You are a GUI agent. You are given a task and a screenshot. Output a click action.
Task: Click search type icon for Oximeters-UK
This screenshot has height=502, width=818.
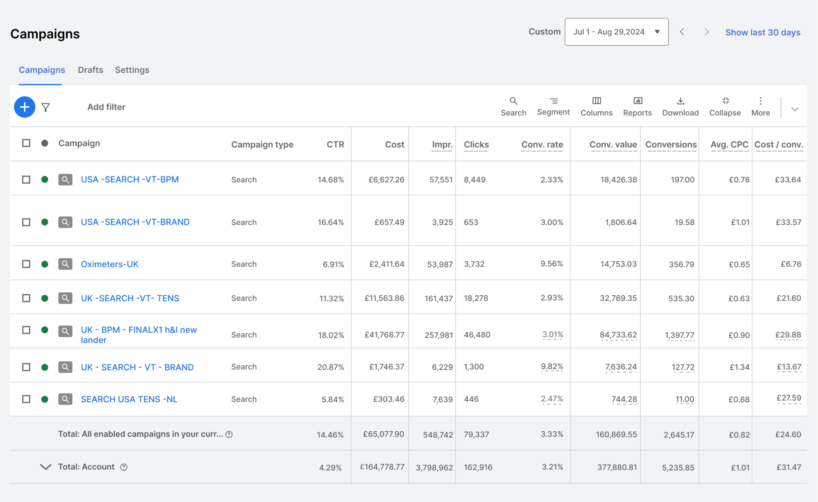click(65, 264)
